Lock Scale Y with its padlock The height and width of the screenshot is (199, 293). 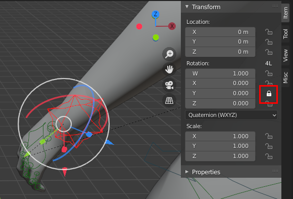click(269, 146)
